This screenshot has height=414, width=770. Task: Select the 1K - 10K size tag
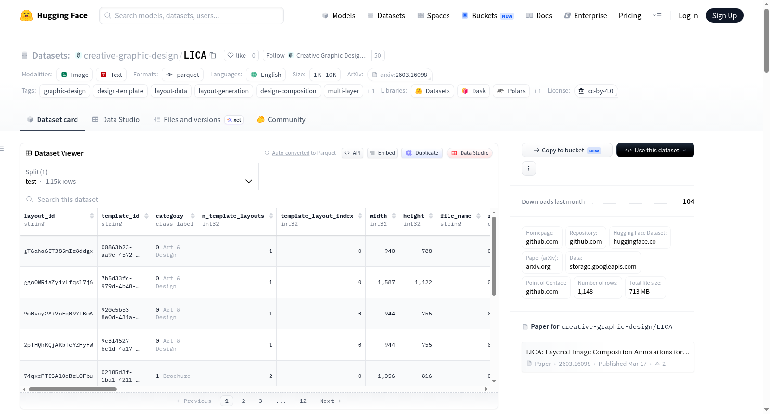[325, 75]
